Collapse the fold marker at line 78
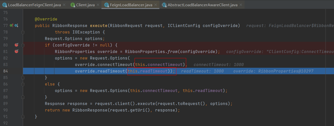This screenshot has width=334, height=126. pos(23,32)
